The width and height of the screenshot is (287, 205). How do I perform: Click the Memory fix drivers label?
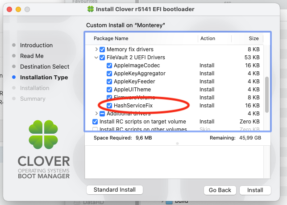click(130, 49)
